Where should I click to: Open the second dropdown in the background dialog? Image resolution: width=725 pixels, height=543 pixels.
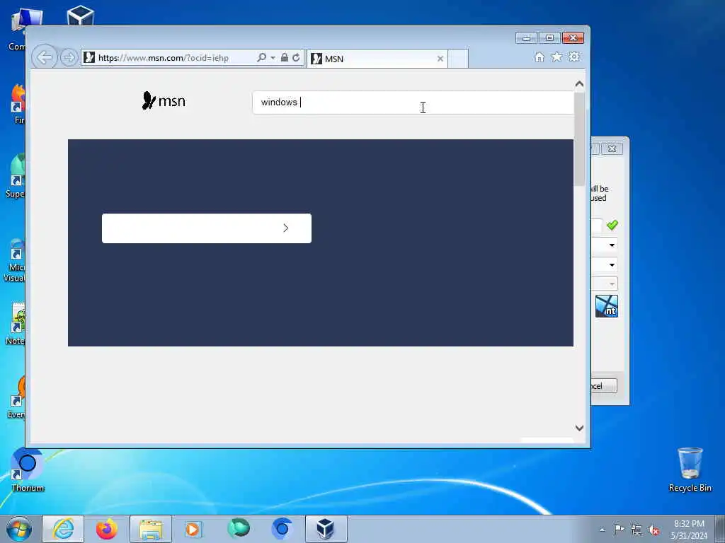click(612, 265)
